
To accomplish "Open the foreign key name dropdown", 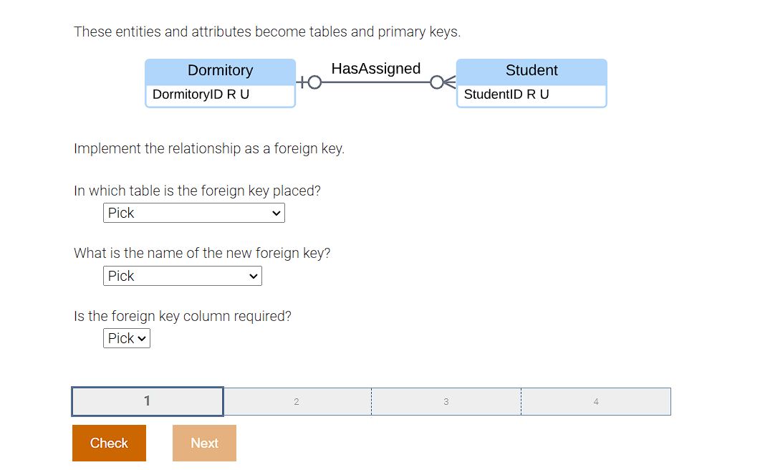I will [182, 276].
